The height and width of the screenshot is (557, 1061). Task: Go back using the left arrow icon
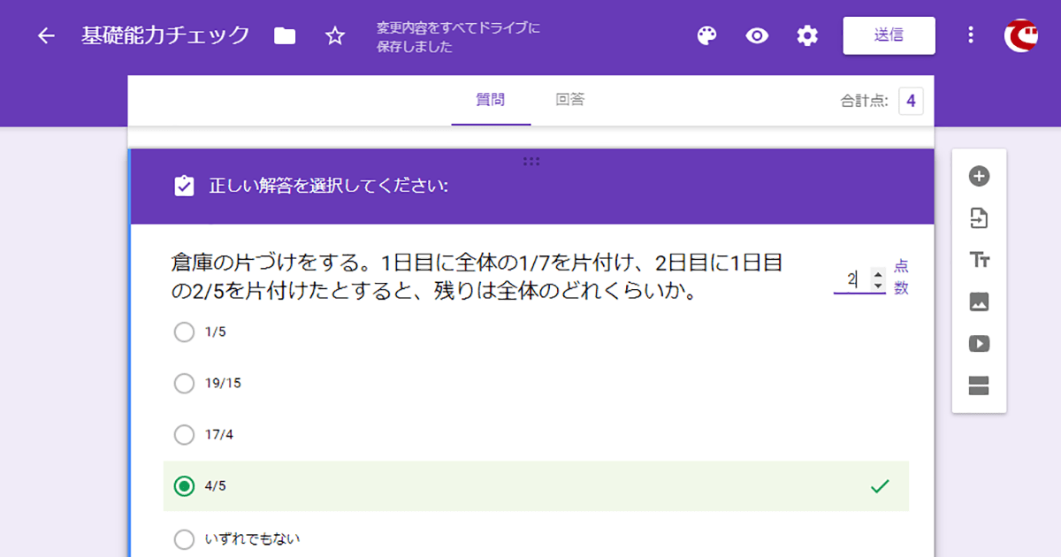tap(46, 36)
